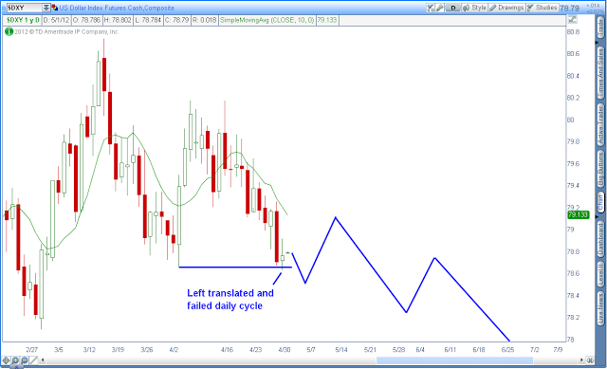Switch to the Active Trader side tab
This screenshot has height=369, width=607.
click(600, 124)
